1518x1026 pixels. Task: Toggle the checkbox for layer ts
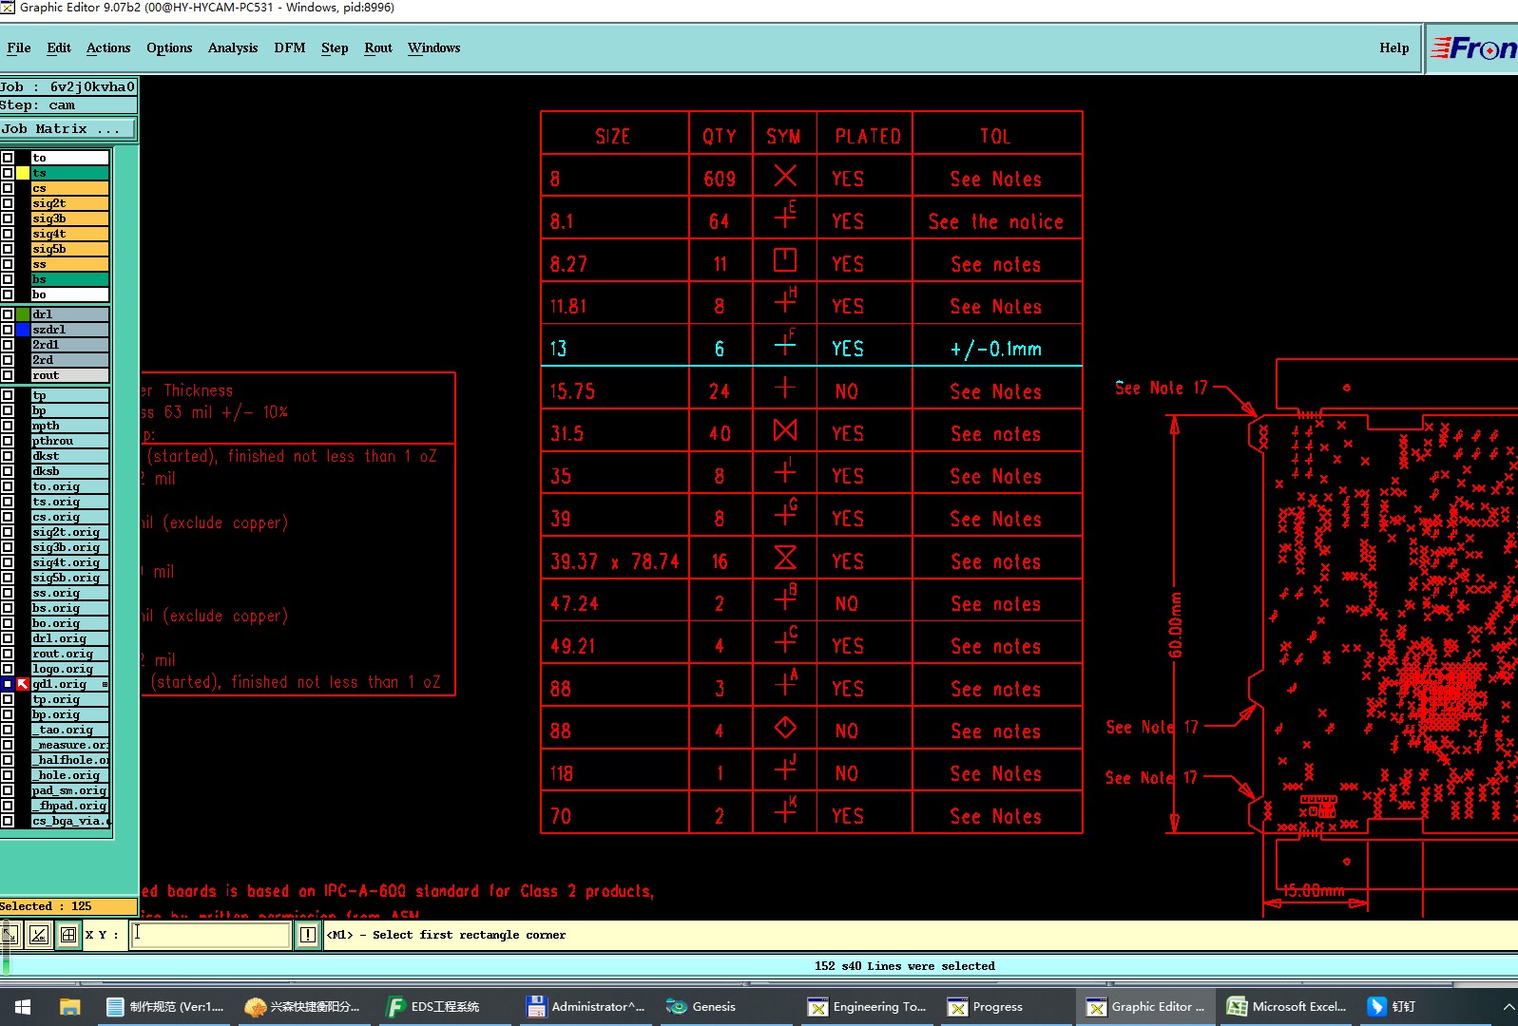pyautogui.click(x=8, y=173)
